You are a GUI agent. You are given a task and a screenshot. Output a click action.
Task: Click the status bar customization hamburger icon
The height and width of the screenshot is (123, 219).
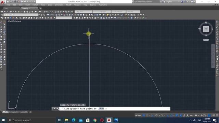coord(217,115)
